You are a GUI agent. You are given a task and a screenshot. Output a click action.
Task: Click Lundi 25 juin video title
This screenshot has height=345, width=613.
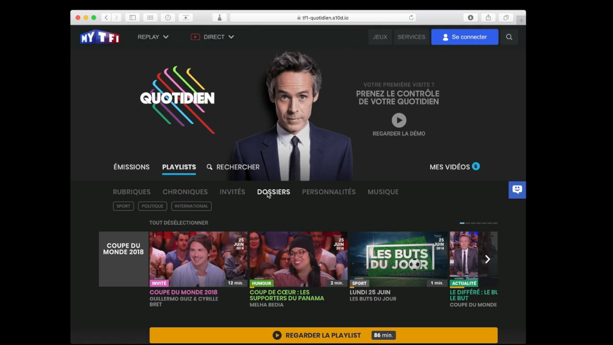pos(370,292)
